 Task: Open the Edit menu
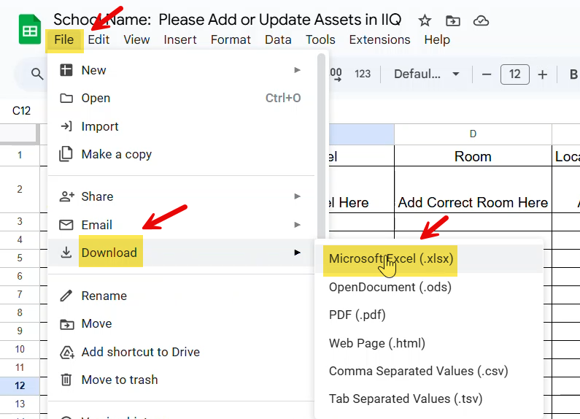(x=98, y=39)
